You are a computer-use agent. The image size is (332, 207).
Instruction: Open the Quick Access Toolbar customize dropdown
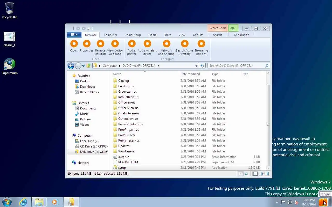point(88,28)
